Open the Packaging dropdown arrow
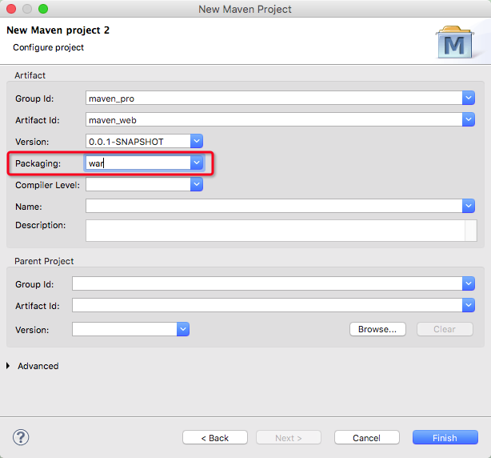The image size is (491, 458). coord(196,163)
